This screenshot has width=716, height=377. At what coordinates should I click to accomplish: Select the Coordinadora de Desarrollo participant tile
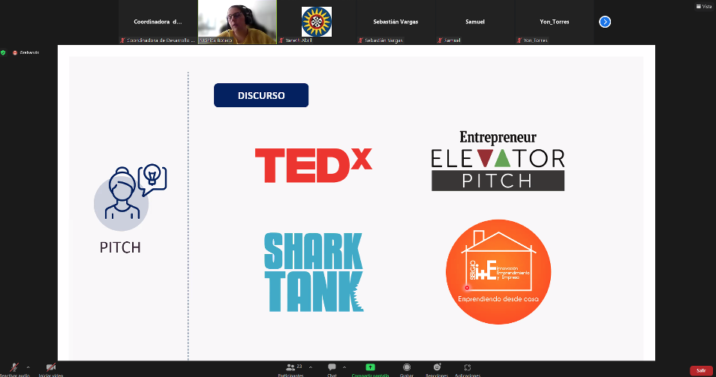coord(158,22)
